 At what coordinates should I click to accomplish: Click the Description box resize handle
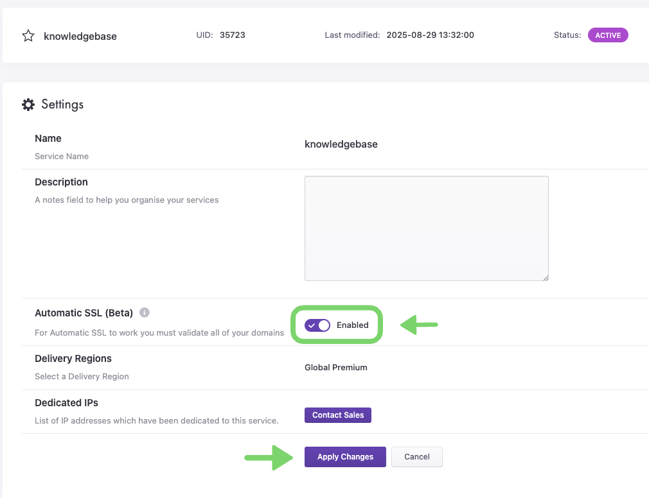click(x=545, y=277)
